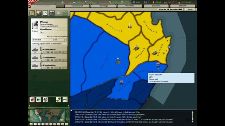Click the bullseye target icon
The height and width of the screenshot is (126, 225).
(45, 100)
